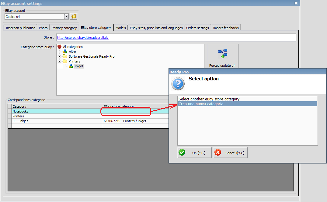Select Altro in the category tree
Screen dimensions: 327x202
[72, 52]
